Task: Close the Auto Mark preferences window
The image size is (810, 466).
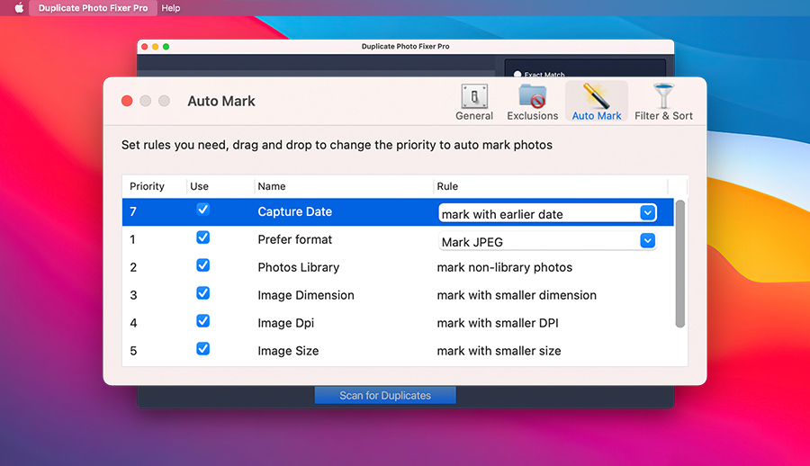Action: [127, 101]
